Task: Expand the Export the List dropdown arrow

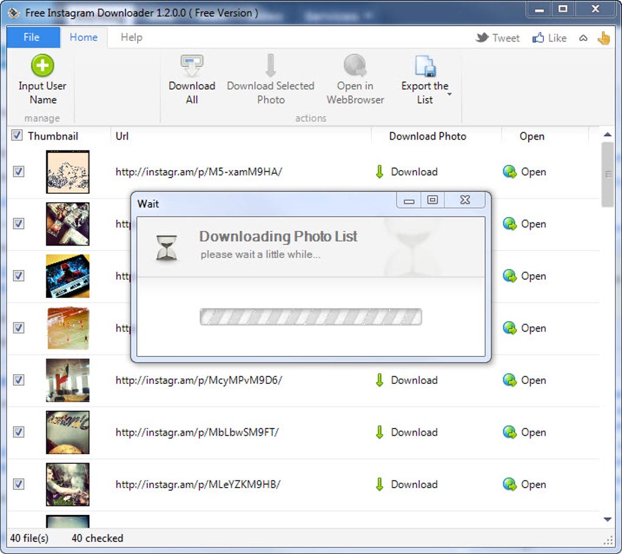Action: click(x=449, y=94)
